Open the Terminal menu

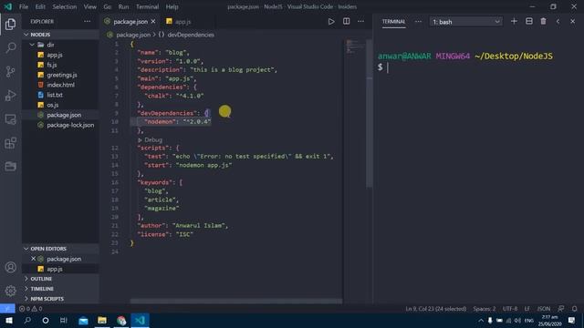(x=147, y=6)
